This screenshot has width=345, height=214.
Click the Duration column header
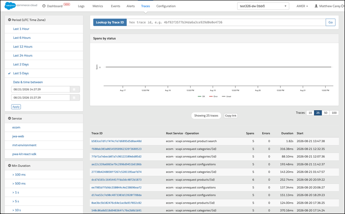pyautogui.click(x=287, y=133)
